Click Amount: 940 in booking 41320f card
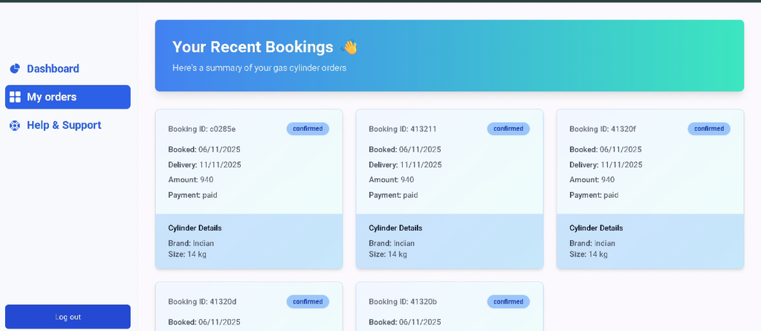761x331 pixels. coord(592,180)
